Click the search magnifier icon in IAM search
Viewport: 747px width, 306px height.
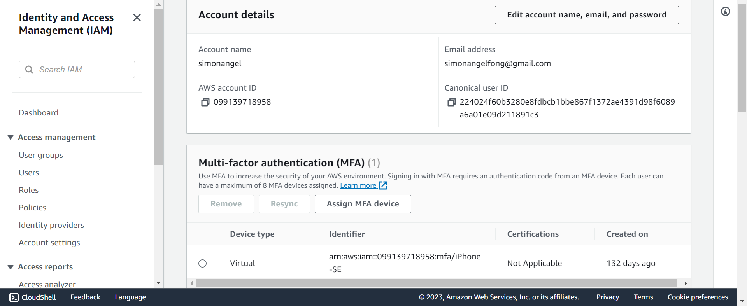[x=29, y=70]
